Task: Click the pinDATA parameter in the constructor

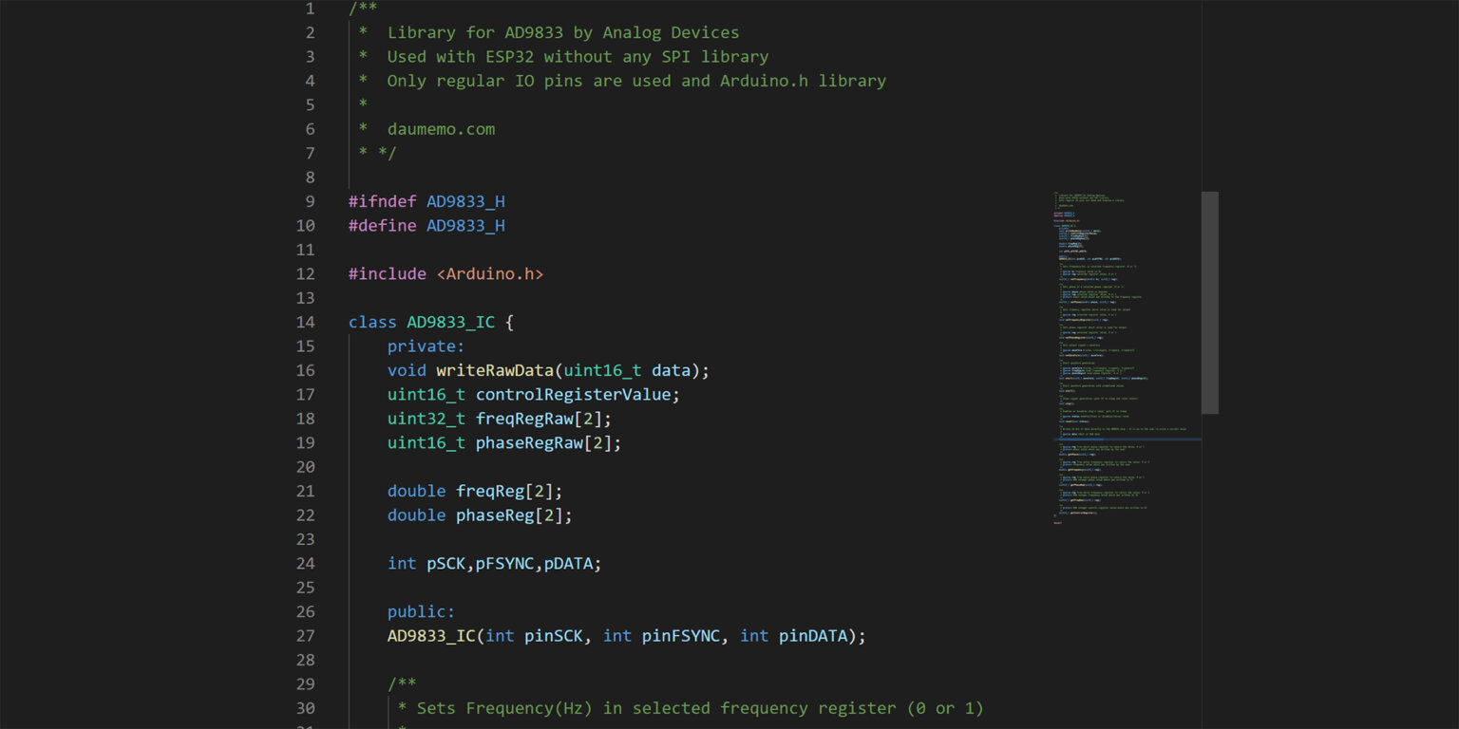Action: point(812,635)
